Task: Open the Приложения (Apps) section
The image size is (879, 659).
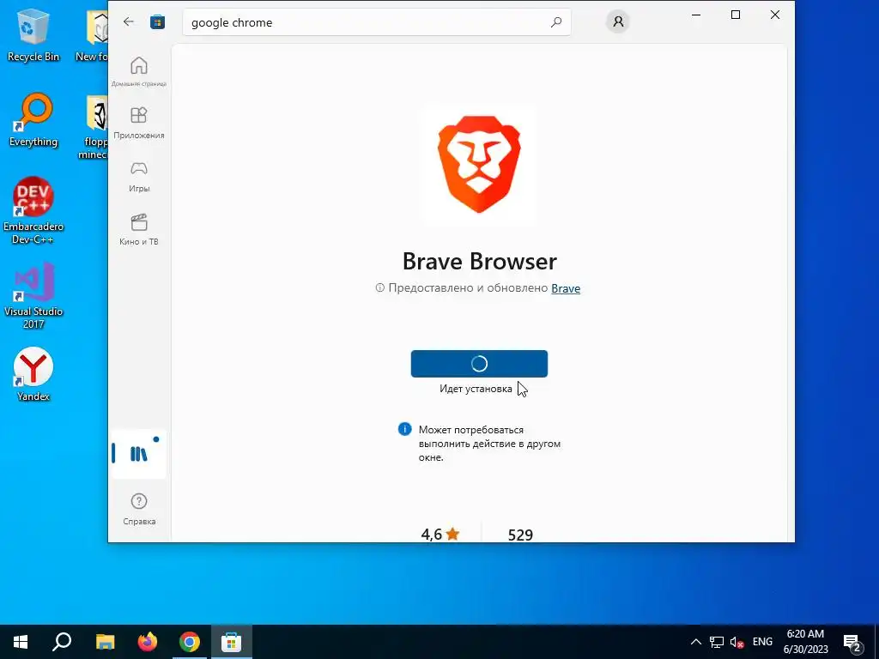Action: [139, 123]
